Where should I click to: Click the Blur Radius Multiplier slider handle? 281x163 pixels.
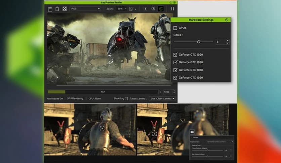pos(207,156)
